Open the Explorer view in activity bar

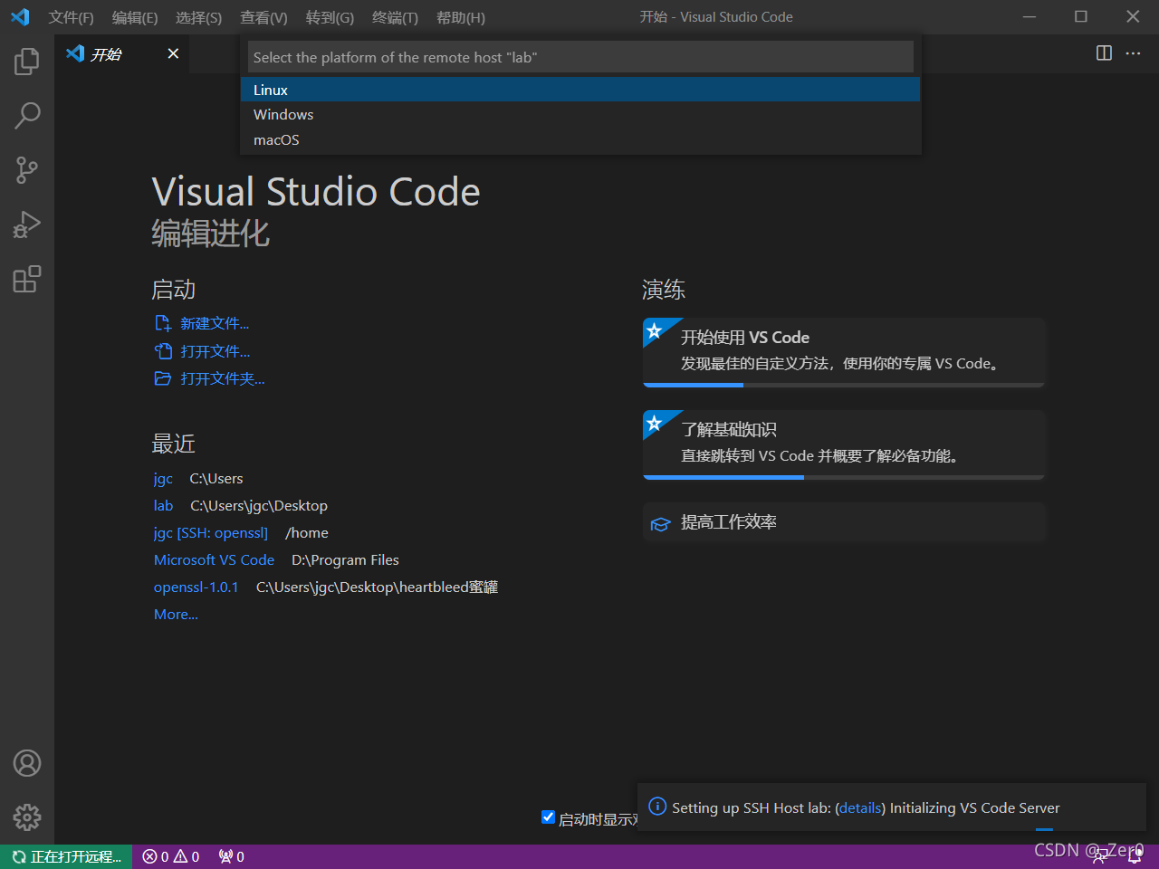pos(27,62)
